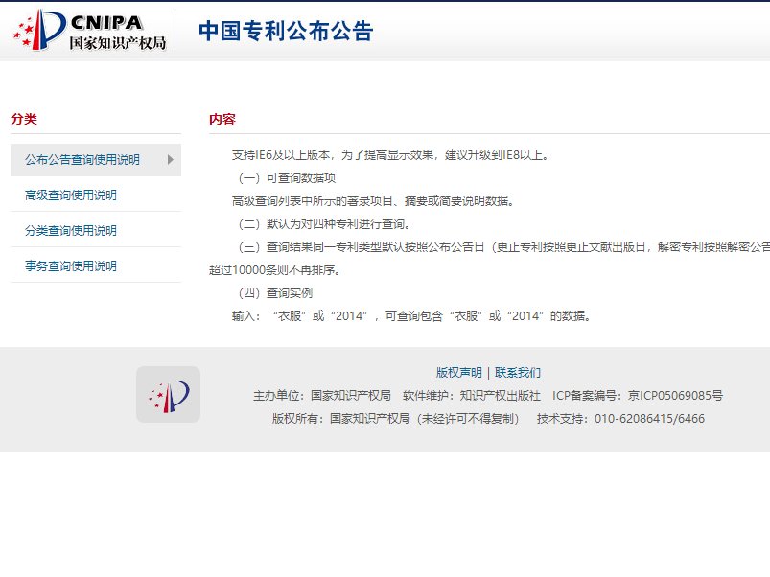The height and width of the screenshot is (577, 770).
Task: Click the 联系我们 footer link
Action: pos(518,373)
